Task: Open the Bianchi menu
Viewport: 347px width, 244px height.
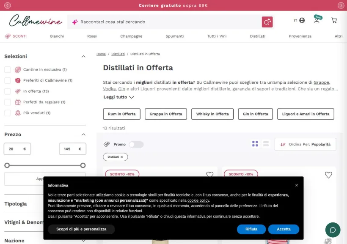Action: [57, 36]
